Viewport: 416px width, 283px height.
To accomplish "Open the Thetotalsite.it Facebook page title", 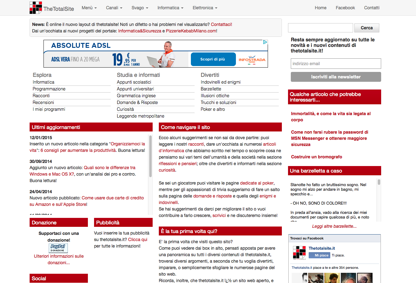I will pos(322,248).
